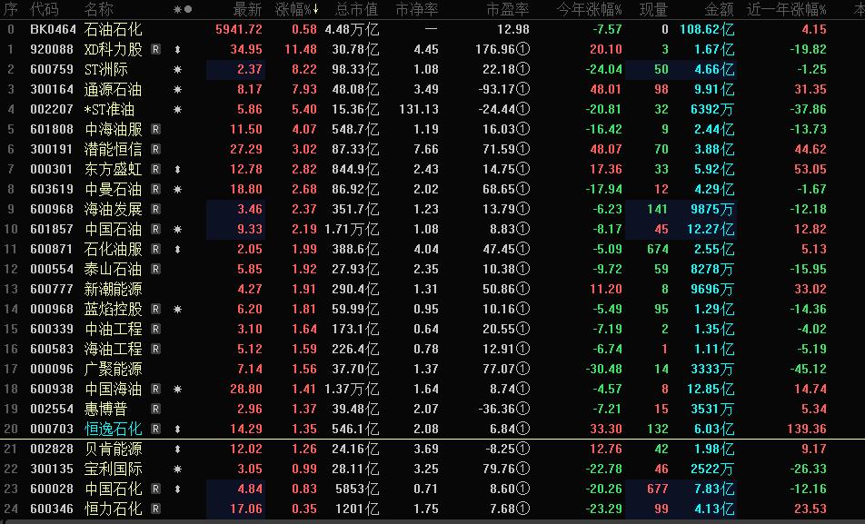This screenshot has height=524, width=865.
Task: Click the up-down marker in the XD科力股 row
Action: click(178, 50)
